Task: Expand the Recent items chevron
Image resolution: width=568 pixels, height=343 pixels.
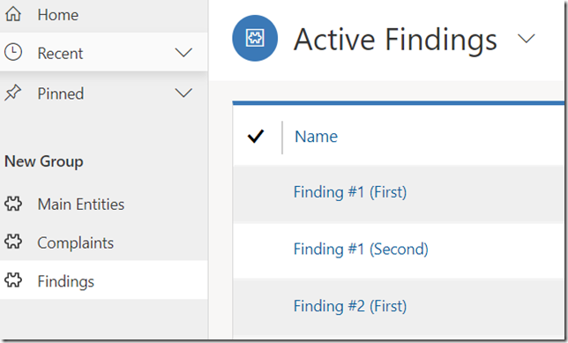Action: coord(183,53)
